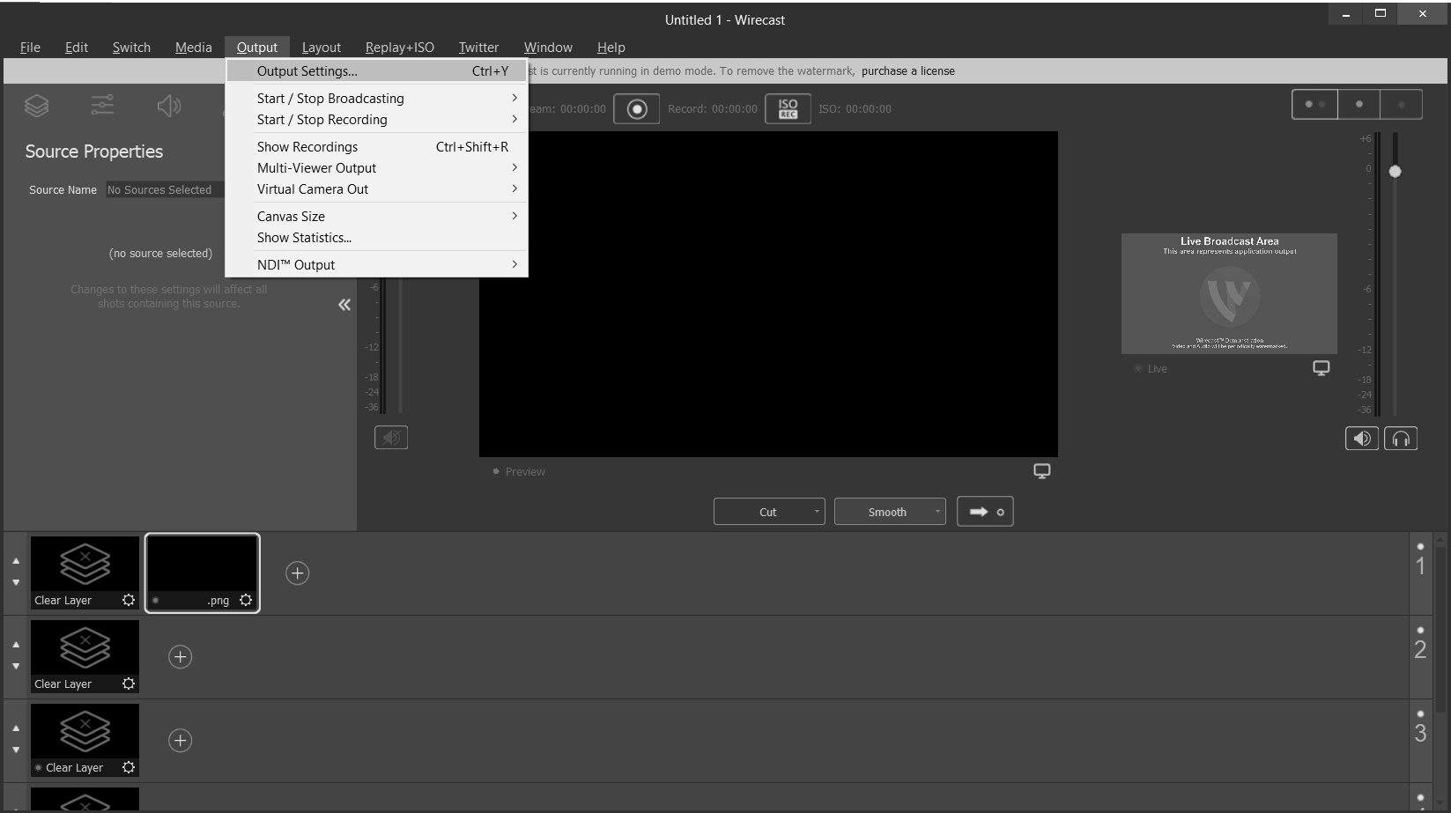
Task: Open the Smooth transition dropdown arrow
Action: [x=936, y=511]
